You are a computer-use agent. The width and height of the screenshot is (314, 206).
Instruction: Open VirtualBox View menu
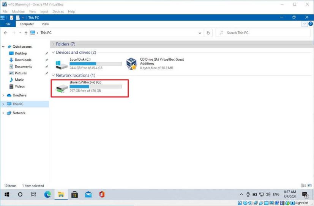[32, 12]
